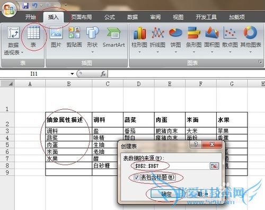Image resolution: width=265 pixels, height=210 pixels.
Task: Click the select-all corner of the worksheet
Action: click(7, 84)
